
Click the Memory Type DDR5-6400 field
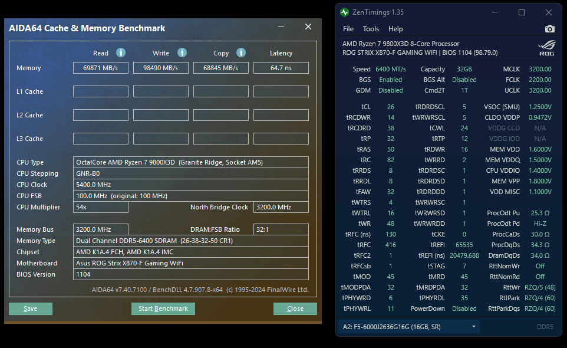pos(190,241)
